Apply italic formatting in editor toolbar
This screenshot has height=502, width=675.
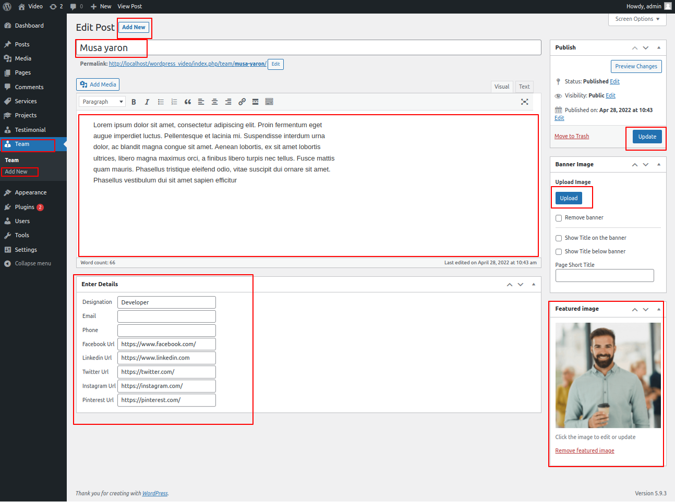[147, 102]
